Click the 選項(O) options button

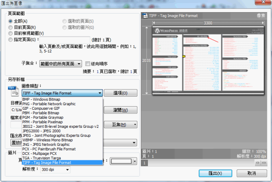pyautogui.click(x=121, y=93)
